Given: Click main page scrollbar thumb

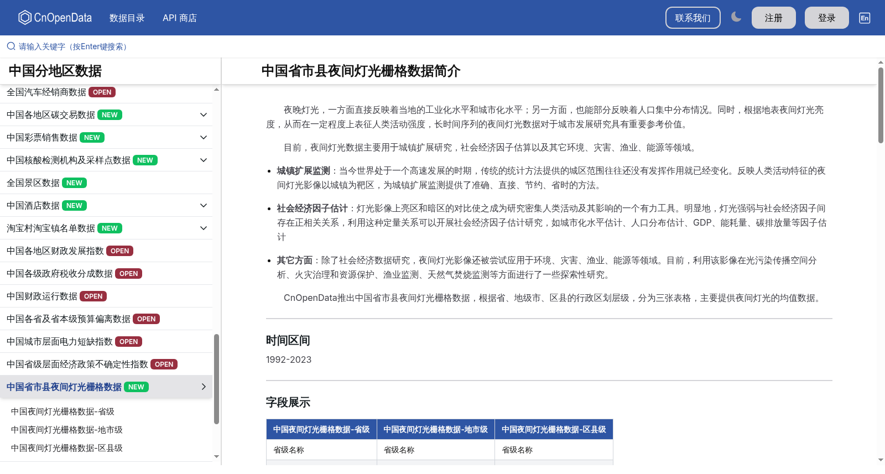Looking at the screenshot, I should click(x=881, y=105).
